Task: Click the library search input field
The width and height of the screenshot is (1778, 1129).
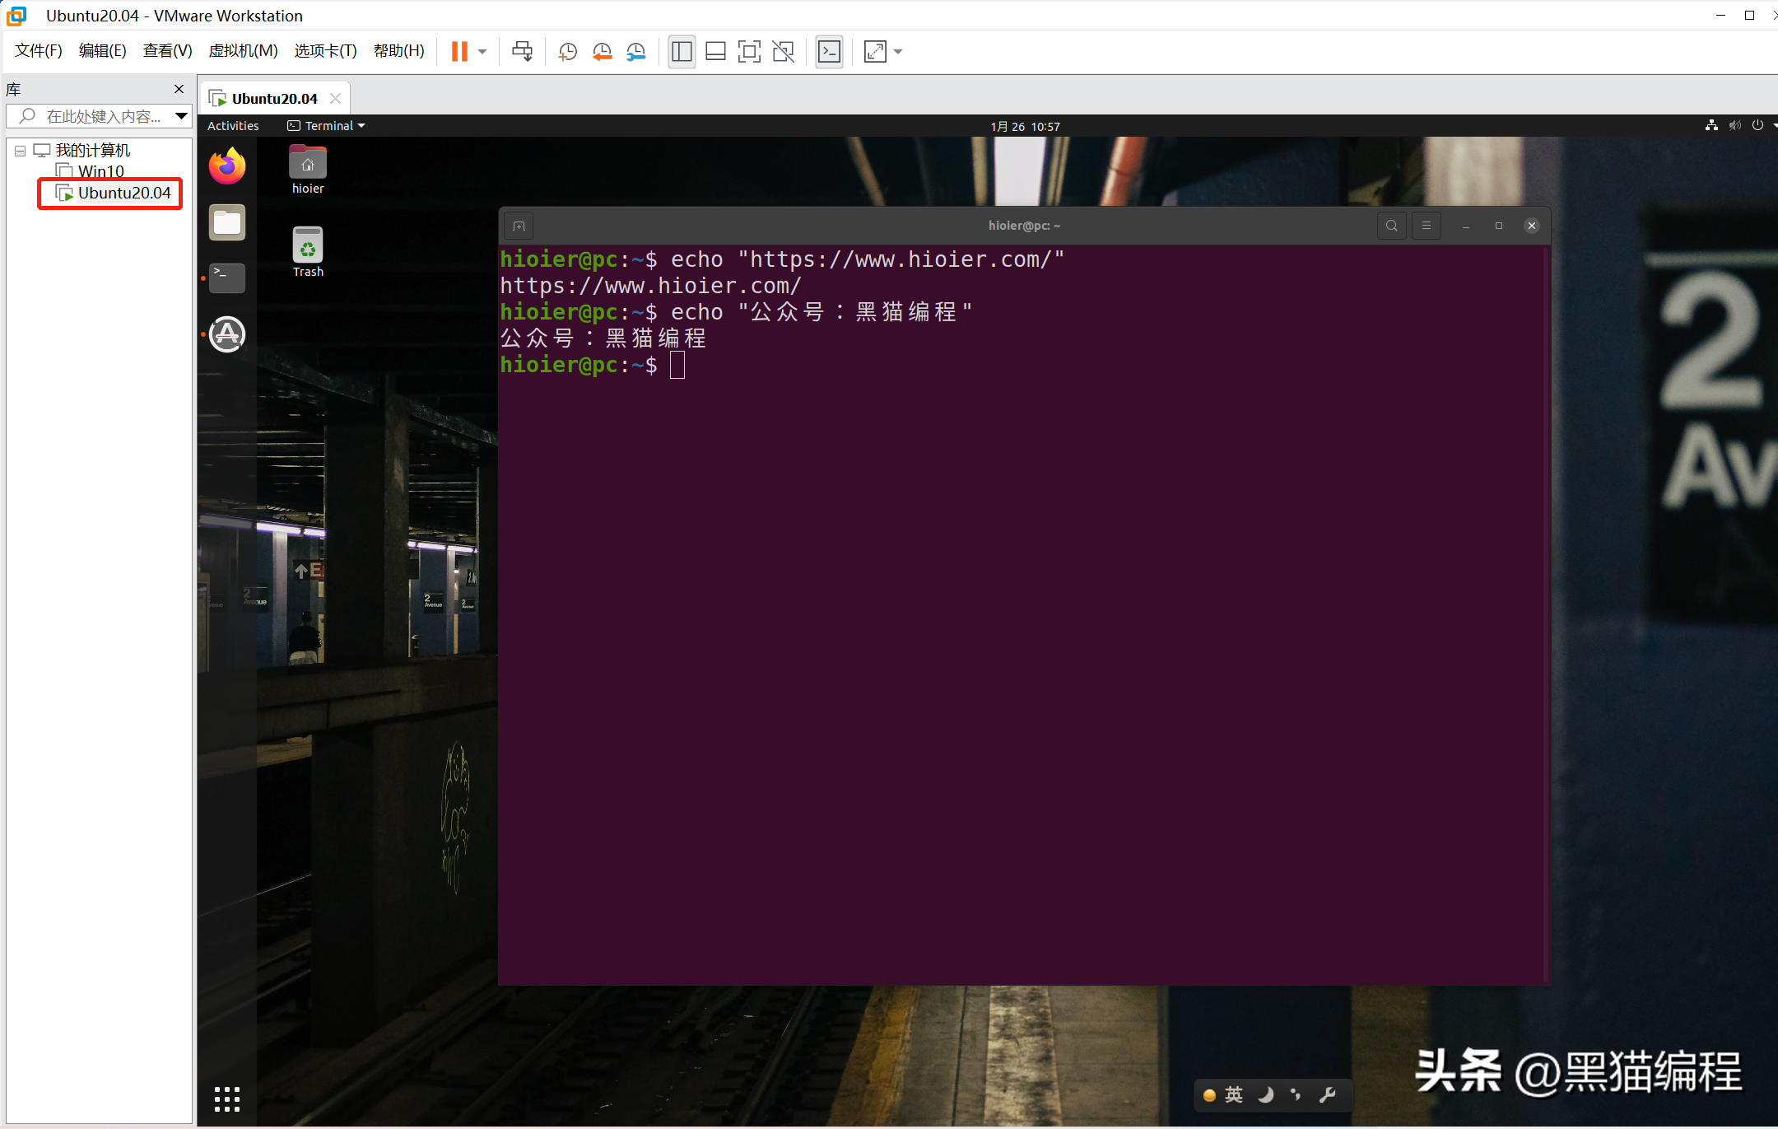Action: pos(103,116)
